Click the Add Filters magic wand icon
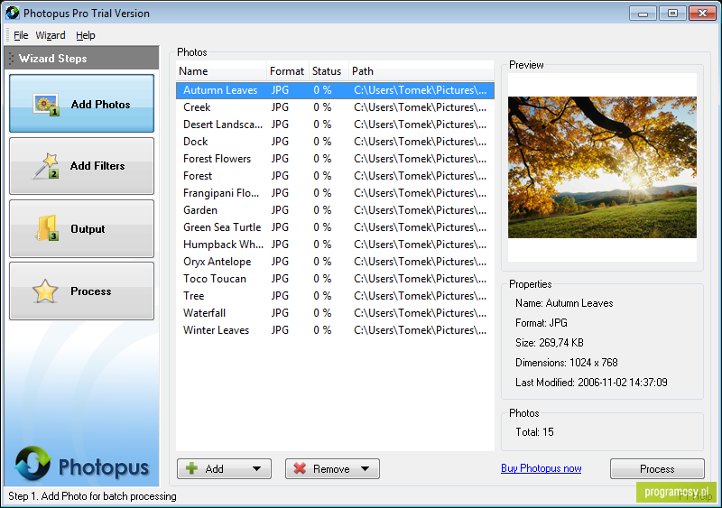This screenshot has height=508, width=722. pos(46,166)
